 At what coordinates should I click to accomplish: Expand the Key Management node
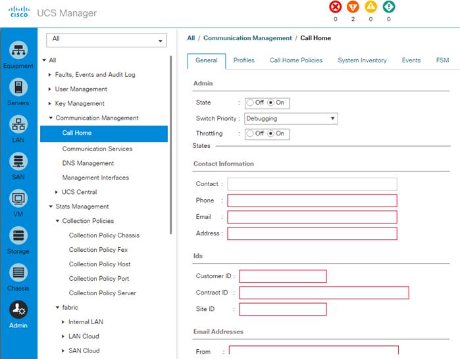(x=49, y=103)
